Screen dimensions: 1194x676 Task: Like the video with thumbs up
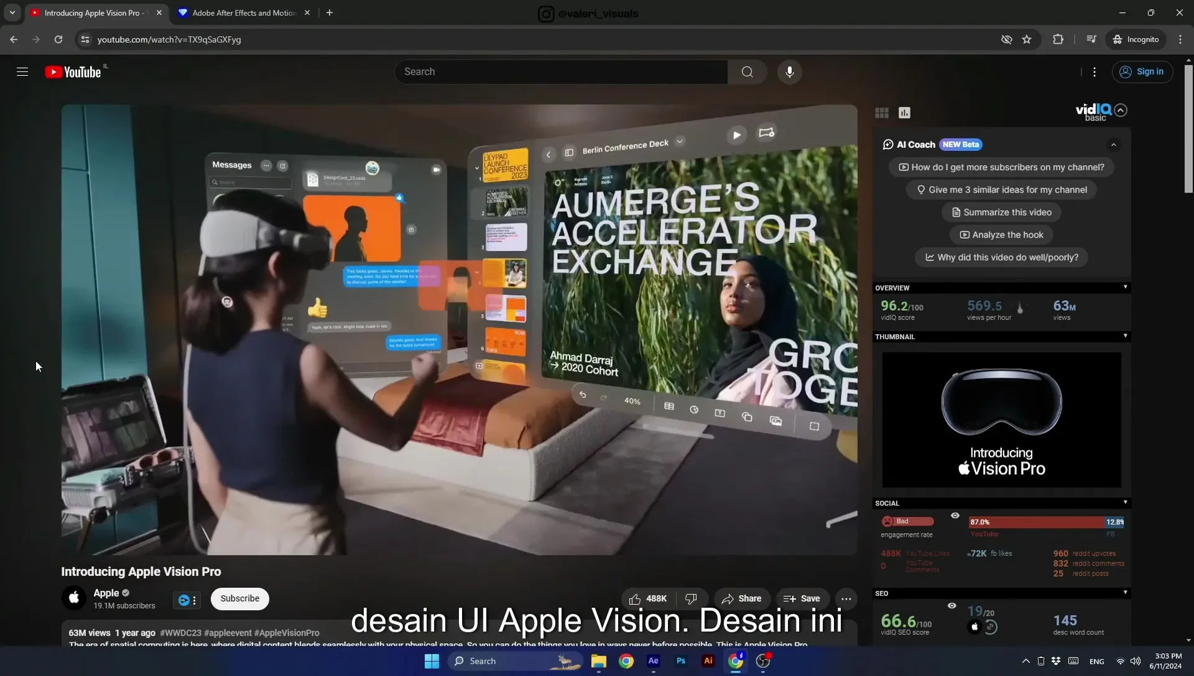[x=647, y=598]
